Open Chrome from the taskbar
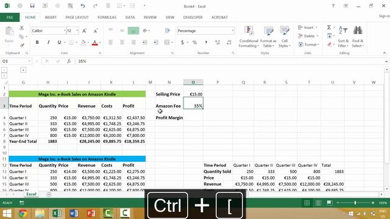Screen dimensions: 390x219 (x=23, y=214)
